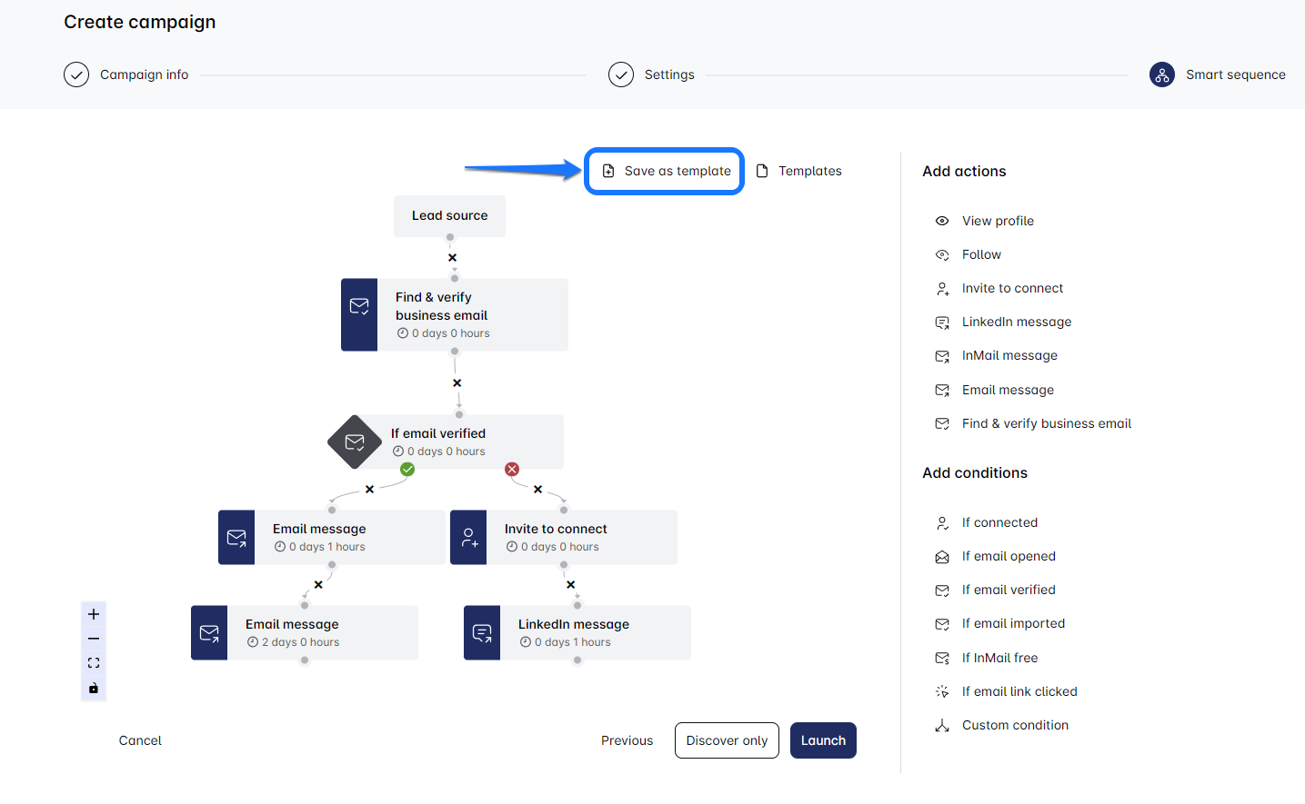
Task: Remove connection below Lead source node
Action: click(452, 258)
